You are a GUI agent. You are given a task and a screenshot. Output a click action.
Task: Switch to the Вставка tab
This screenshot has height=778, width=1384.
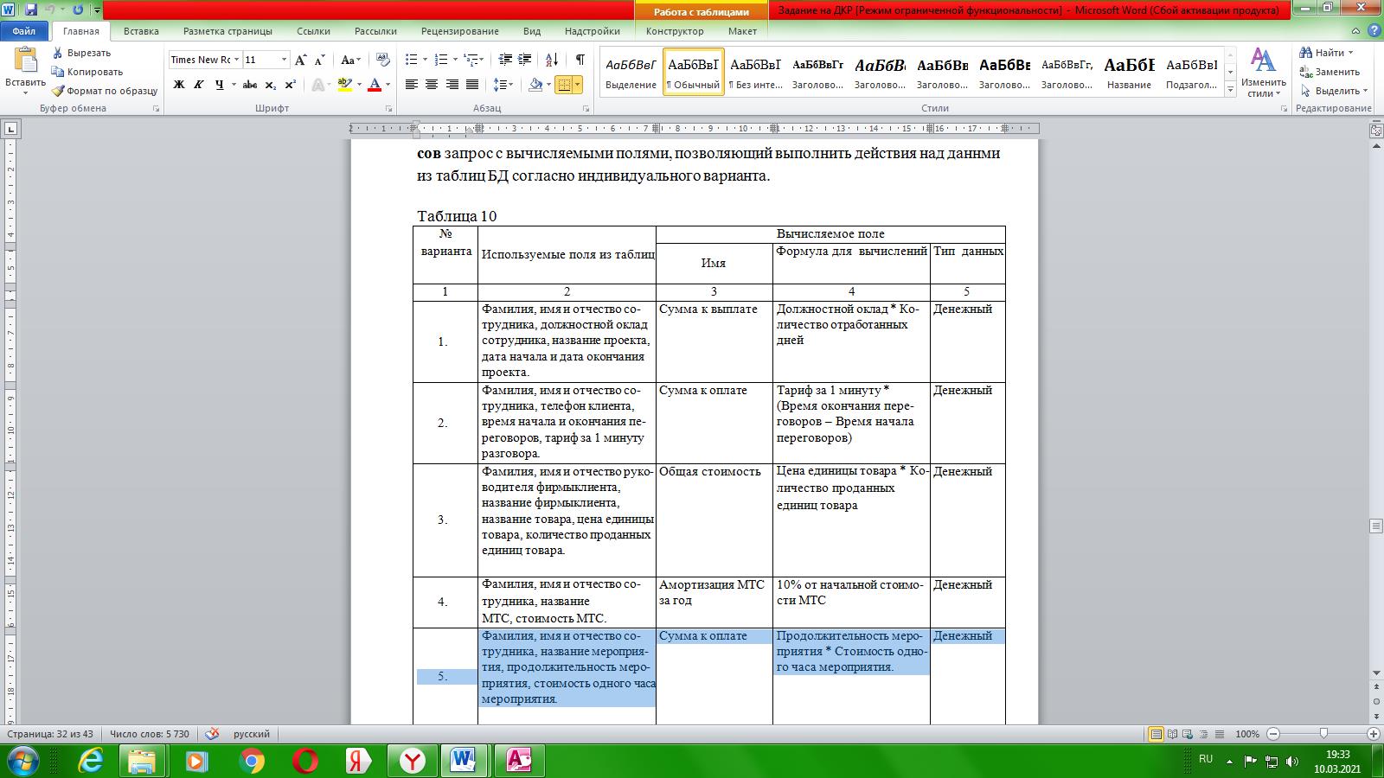(x=141, y=31)
